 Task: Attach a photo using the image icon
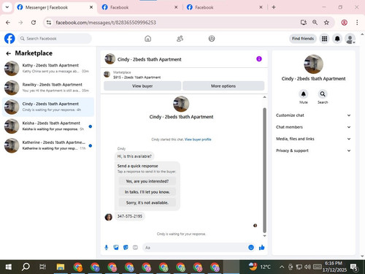pyautogui.click(x=116, y=248)
